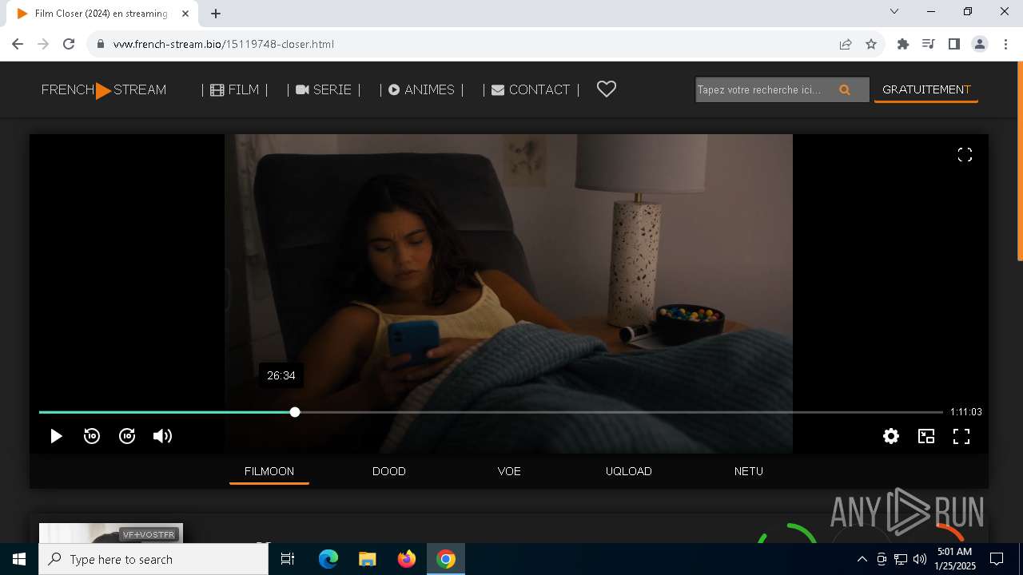Open a new browser tab
This screenshot has width=1023, height=575.
216,14
